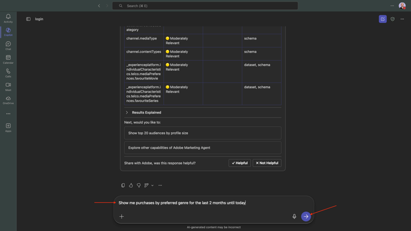
Task: Select the favouriteMovie field cell
Action: (x=144, y=72)
